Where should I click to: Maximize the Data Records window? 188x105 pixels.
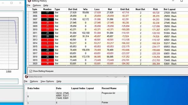116,77
